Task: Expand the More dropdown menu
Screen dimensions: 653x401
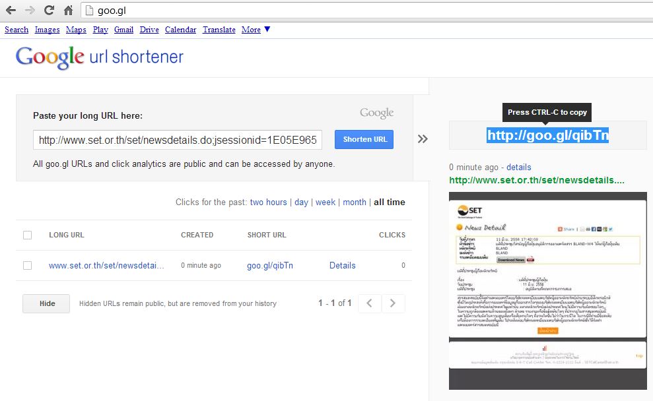Action: click(256, 30)
